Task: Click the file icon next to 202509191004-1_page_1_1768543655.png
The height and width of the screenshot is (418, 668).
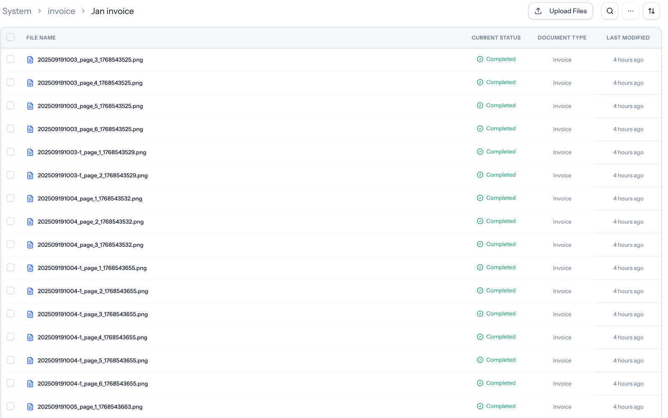Action: point(30,268)
